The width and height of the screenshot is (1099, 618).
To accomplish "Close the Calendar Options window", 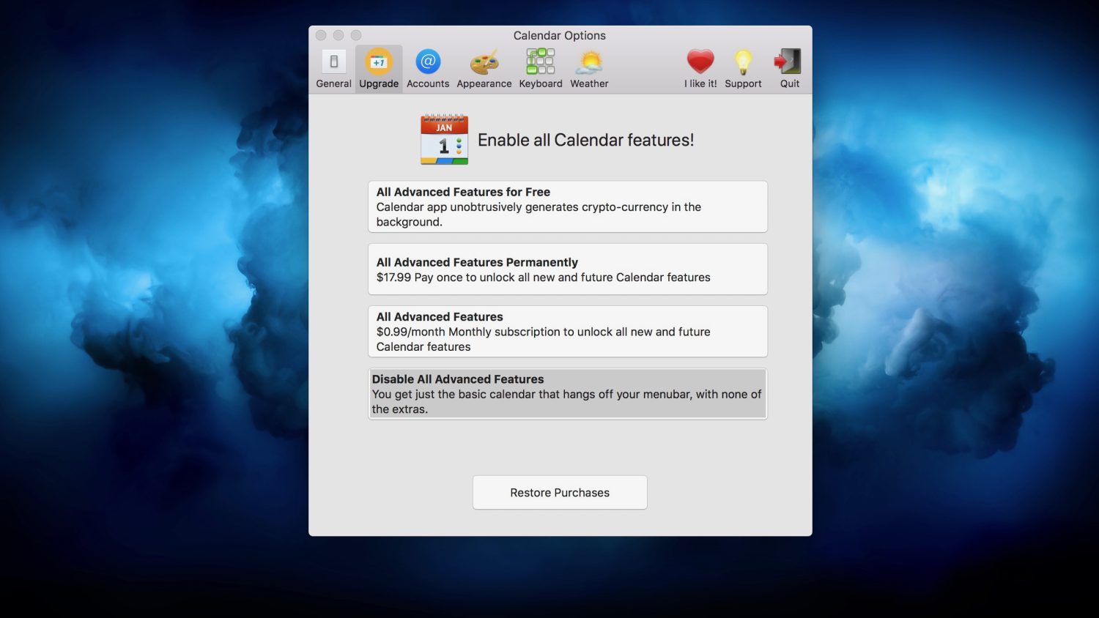I will (321, 35).
